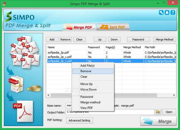Click the horizontal scrollbar right arrow
Viewport: 180px width, 130px height.
pyautogui.click(x=174, y=95)
